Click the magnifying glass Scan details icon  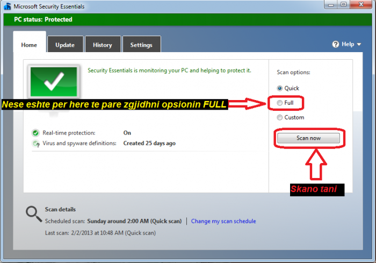pyautogui.click(x=33, y=214)
